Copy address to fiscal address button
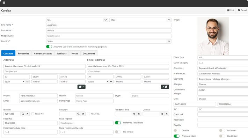Screen dimensions: 248x138 81,87
